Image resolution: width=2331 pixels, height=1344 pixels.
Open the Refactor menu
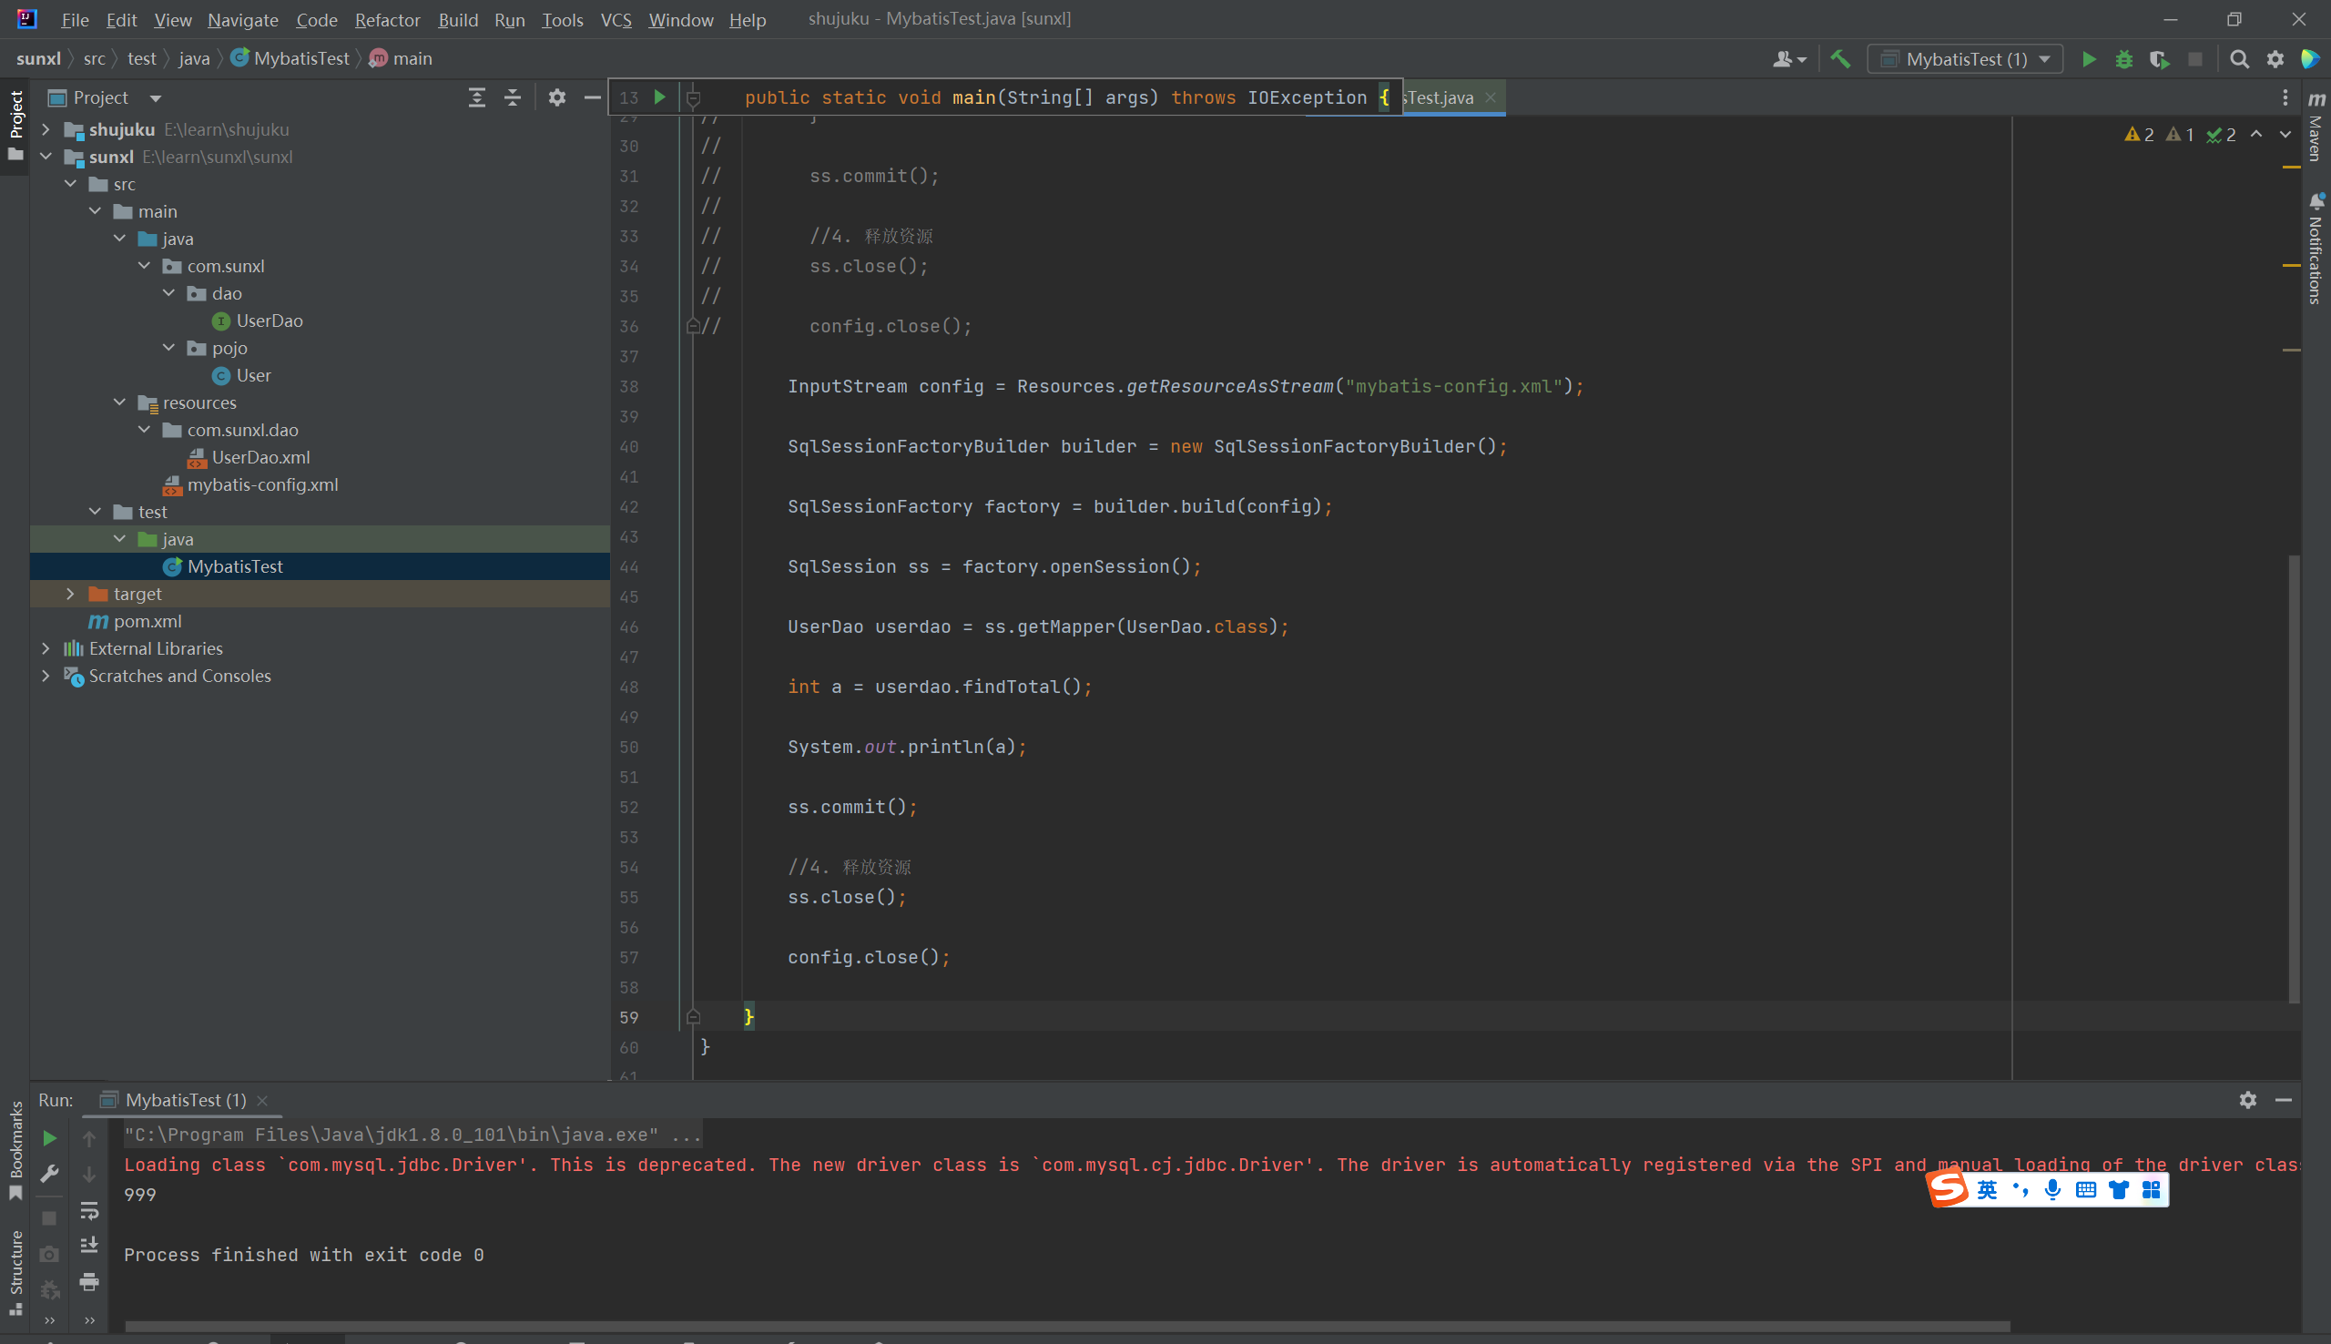(x=387, y=19)
